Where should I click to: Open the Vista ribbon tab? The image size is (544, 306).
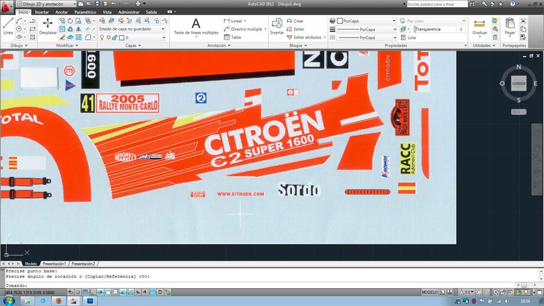[107, 12]
